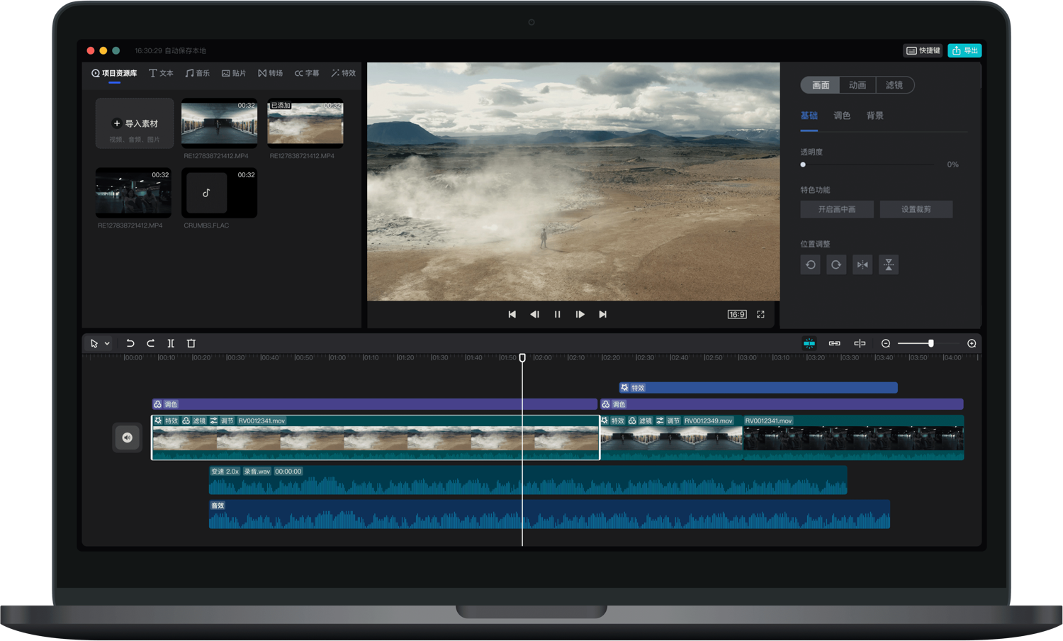Enter fullscreen preview mode
Image resolution: width=1063 pixels, height=641 pixels.
760,314
